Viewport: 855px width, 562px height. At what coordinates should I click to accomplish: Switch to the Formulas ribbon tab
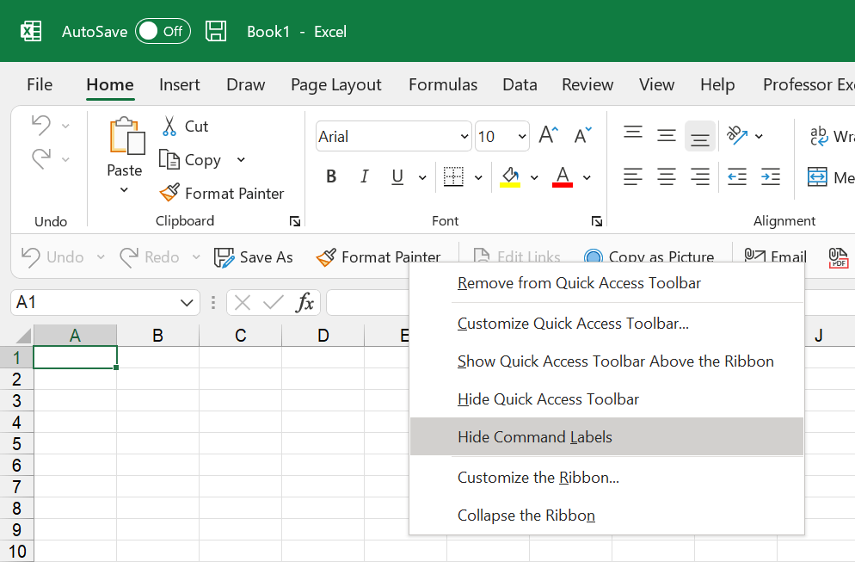(x=443, y=84)
